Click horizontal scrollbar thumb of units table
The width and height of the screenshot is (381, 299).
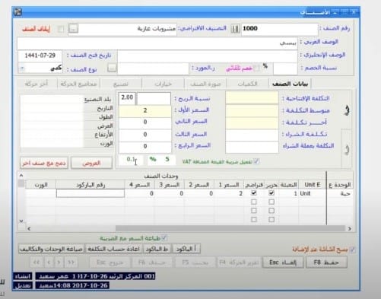pos(230,228)
